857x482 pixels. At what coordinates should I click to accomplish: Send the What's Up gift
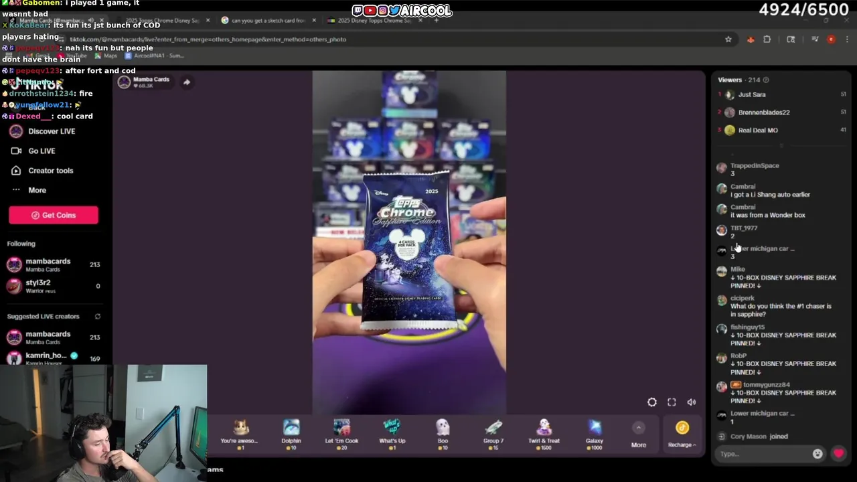(x=392, y=433)
